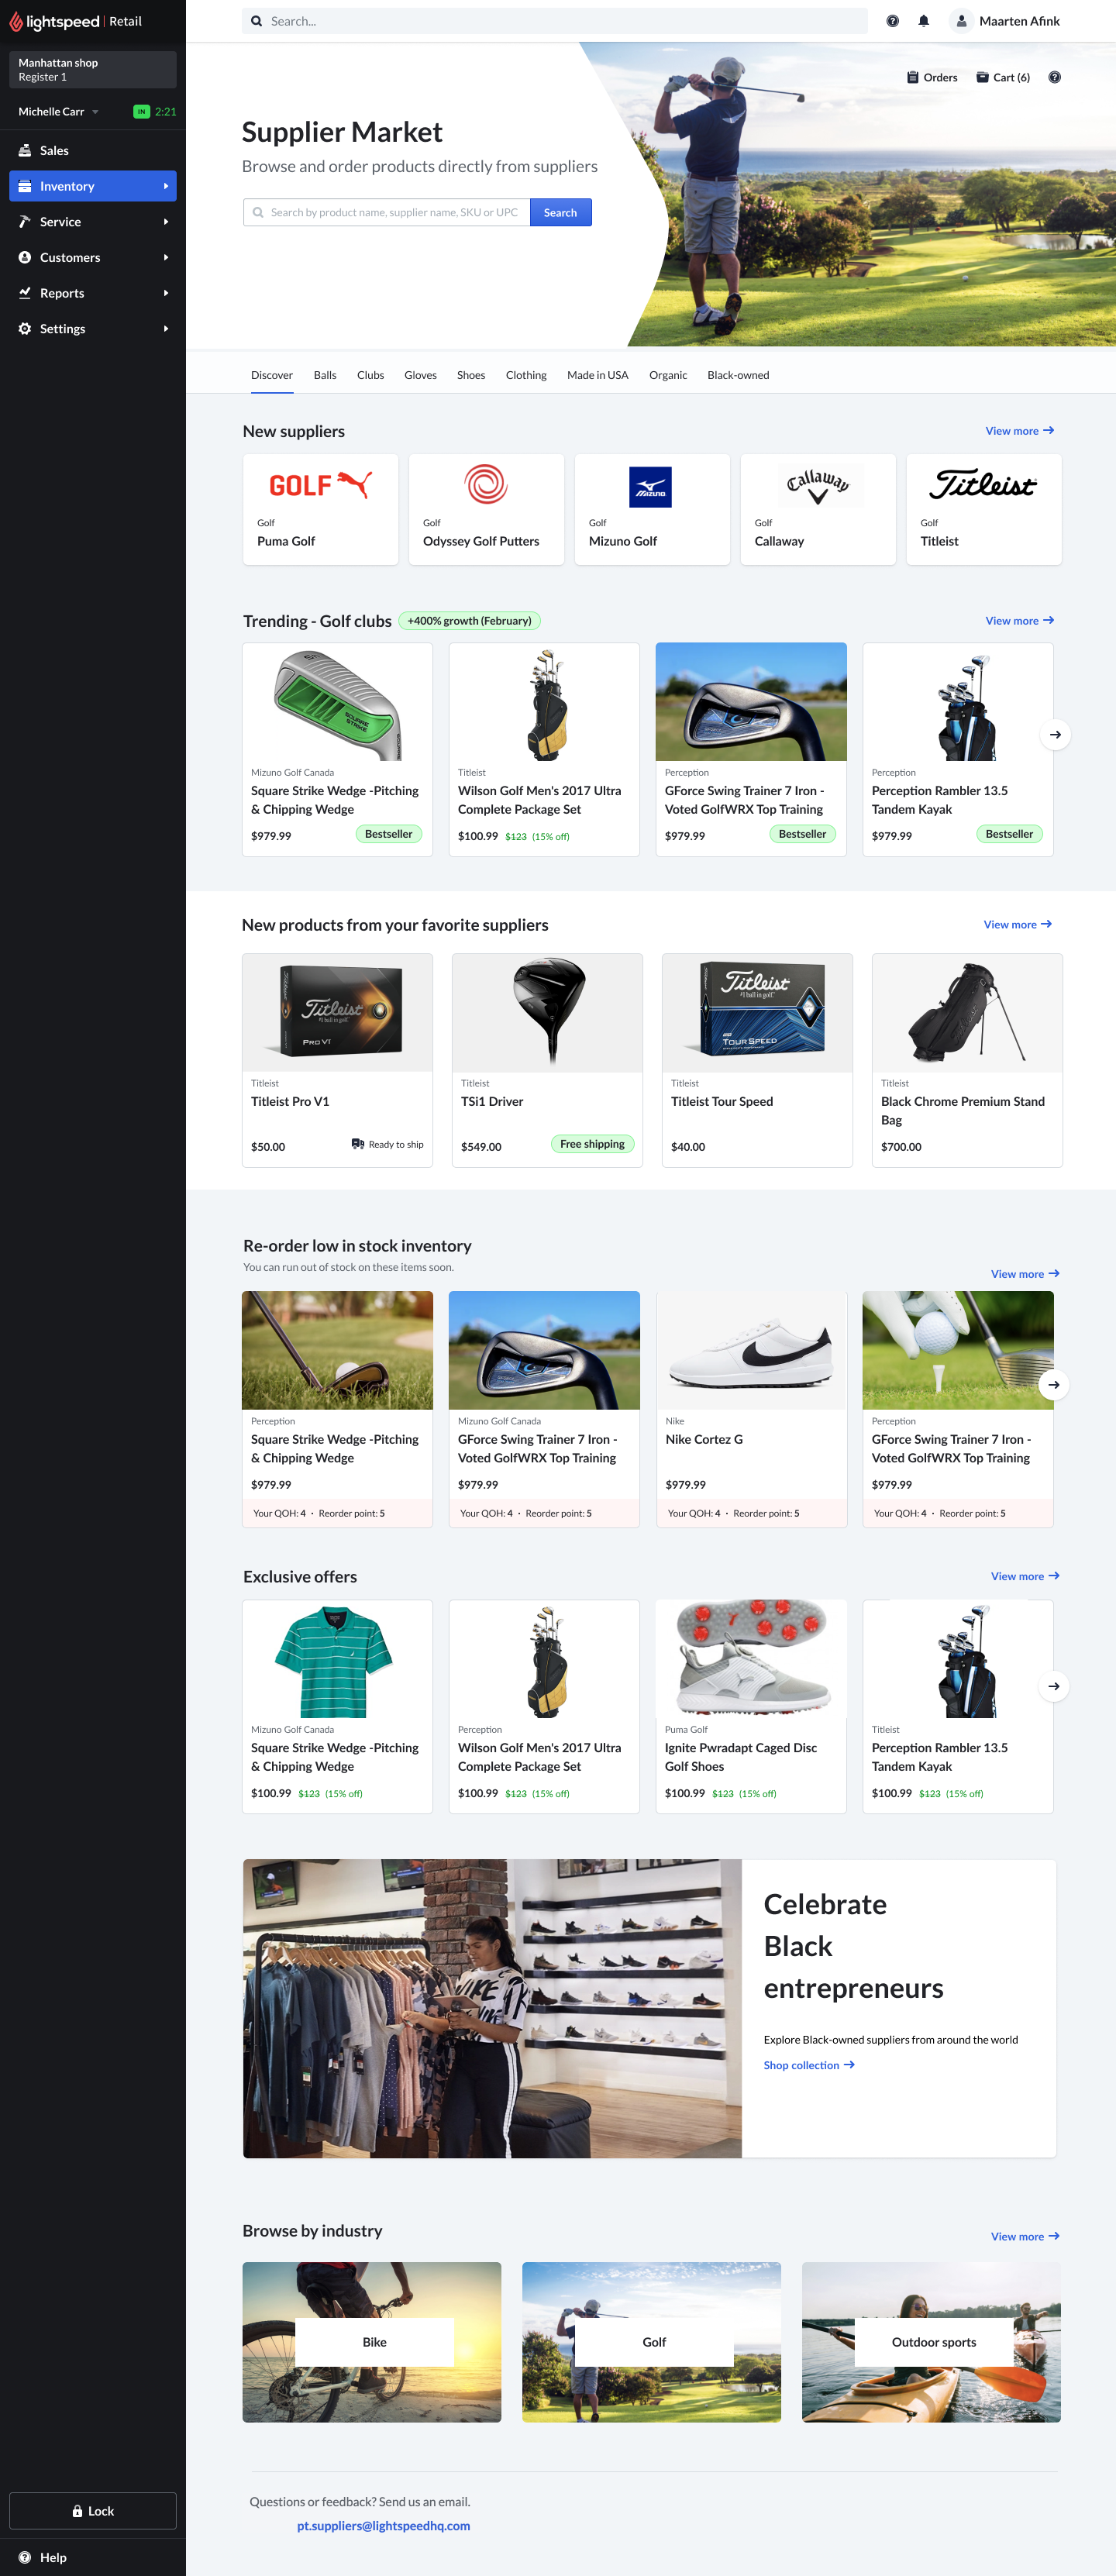This screenshot has width=1116, height=2576.
Task: Click the global Search field in top bar
Action: coord(555,21)
